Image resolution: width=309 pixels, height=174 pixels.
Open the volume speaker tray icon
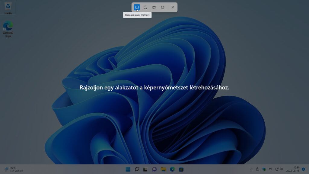coord(282,169)
